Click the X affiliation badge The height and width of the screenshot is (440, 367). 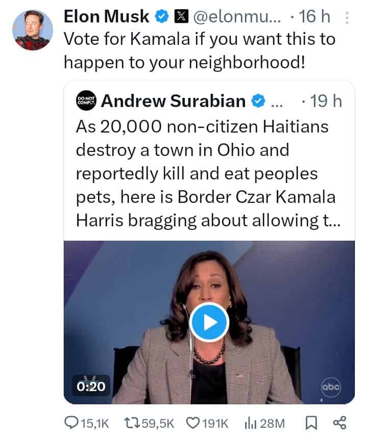(181, 16)
